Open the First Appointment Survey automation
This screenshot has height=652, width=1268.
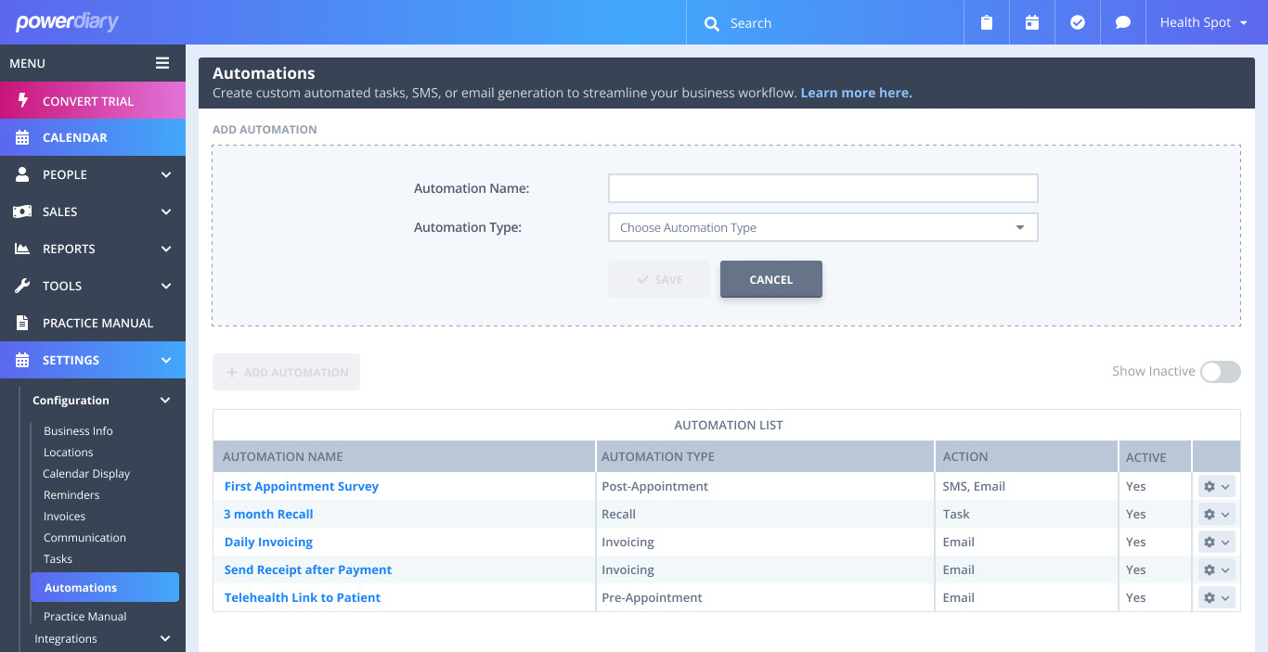tap(302, 486)
